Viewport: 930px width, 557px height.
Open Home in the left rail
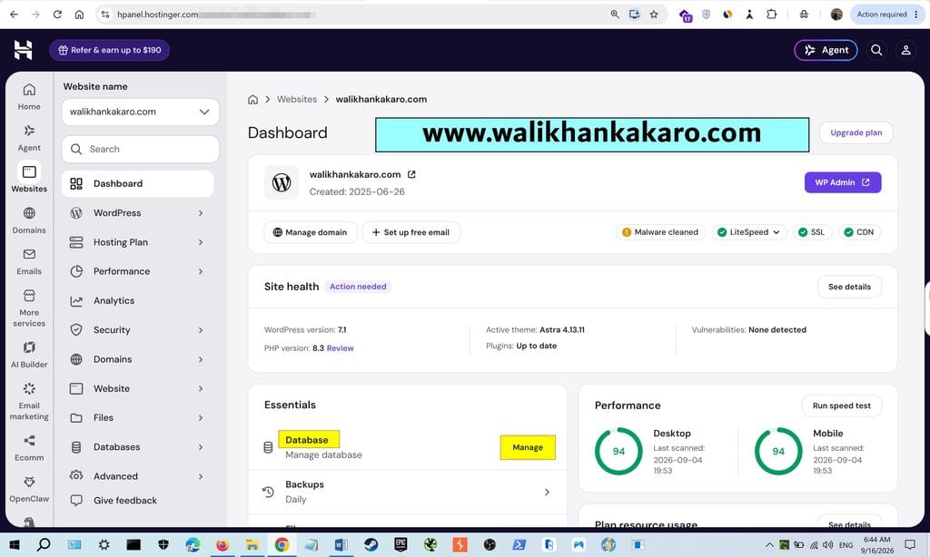pyautogui.click(x=29, y=96)
